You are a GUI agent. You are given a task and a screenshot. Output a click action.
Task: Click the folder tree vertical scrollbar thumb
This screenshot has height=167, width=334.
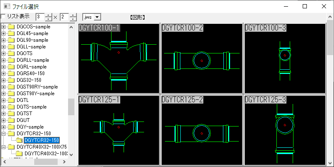point(71,107)
